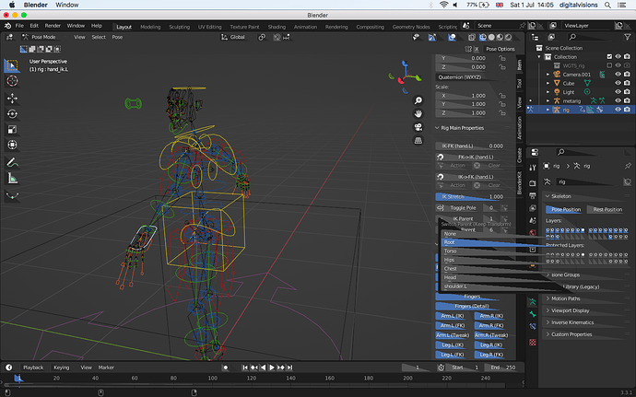Hide Camera.001 in viewport via eye icon

pyautogui.click(x=618, y=75)
